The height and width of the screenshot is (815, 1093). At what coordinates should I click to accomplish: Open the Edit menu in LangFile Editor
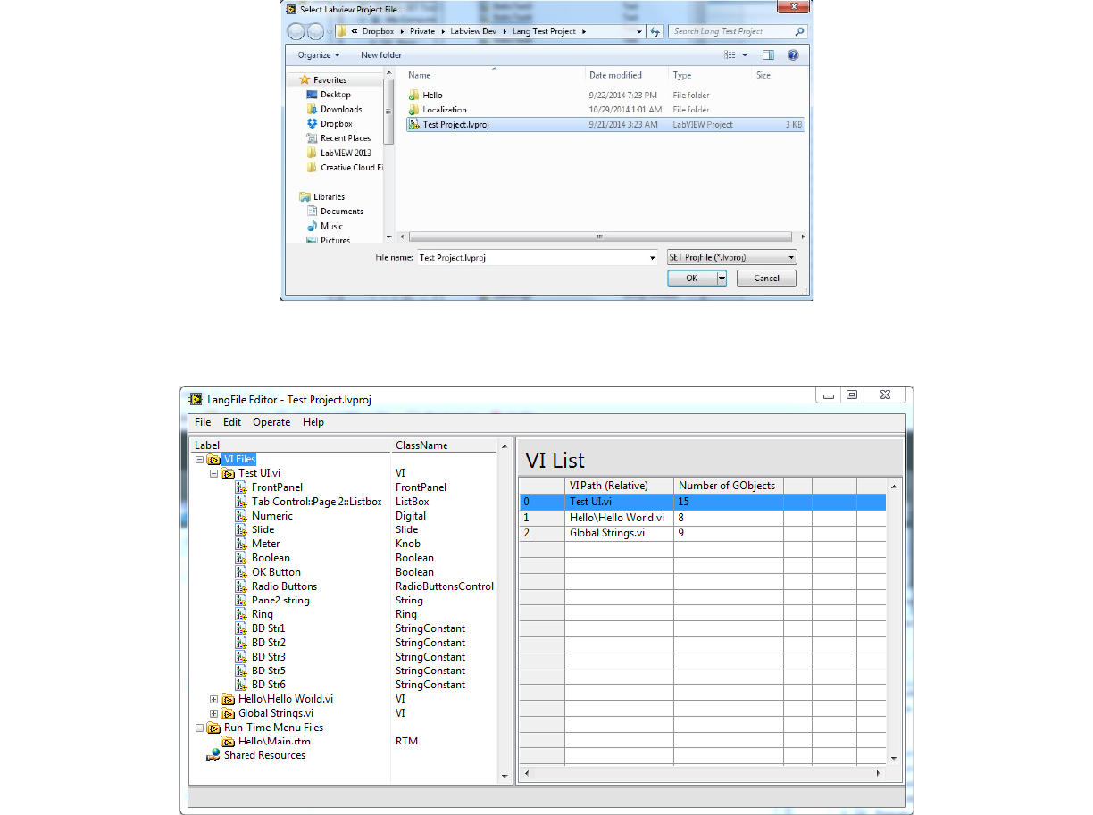tap(232, 422)
